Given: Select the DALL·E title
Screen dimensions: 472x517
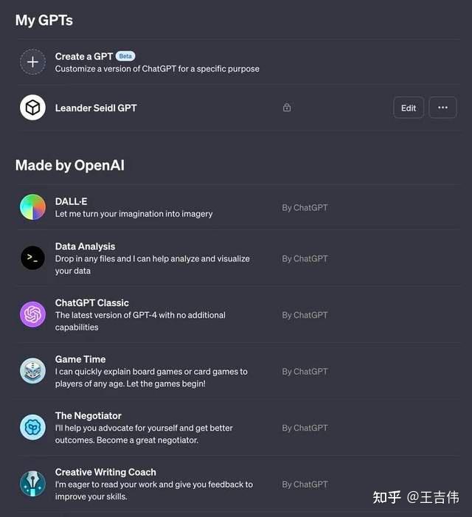Looking at the screenshot, I should (72, 201).
